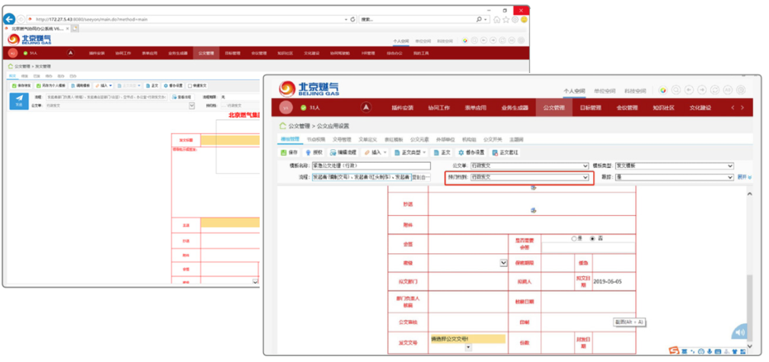The width and height of the screenshot is (769, 362).
Task: Open the 跟踪 dropdown in the front window
Action: 675,177
